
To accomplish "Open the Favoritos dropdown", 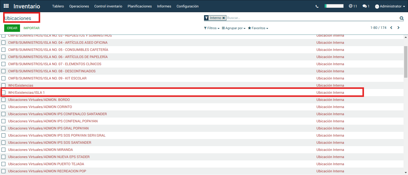I will (258, 28).
